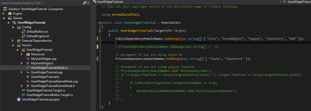Image resolution: width=311 pixels, height=111 pixels.
Task: Click the UserWidgetTutorial.cpp file icon
Action: (x=28, y=72)
